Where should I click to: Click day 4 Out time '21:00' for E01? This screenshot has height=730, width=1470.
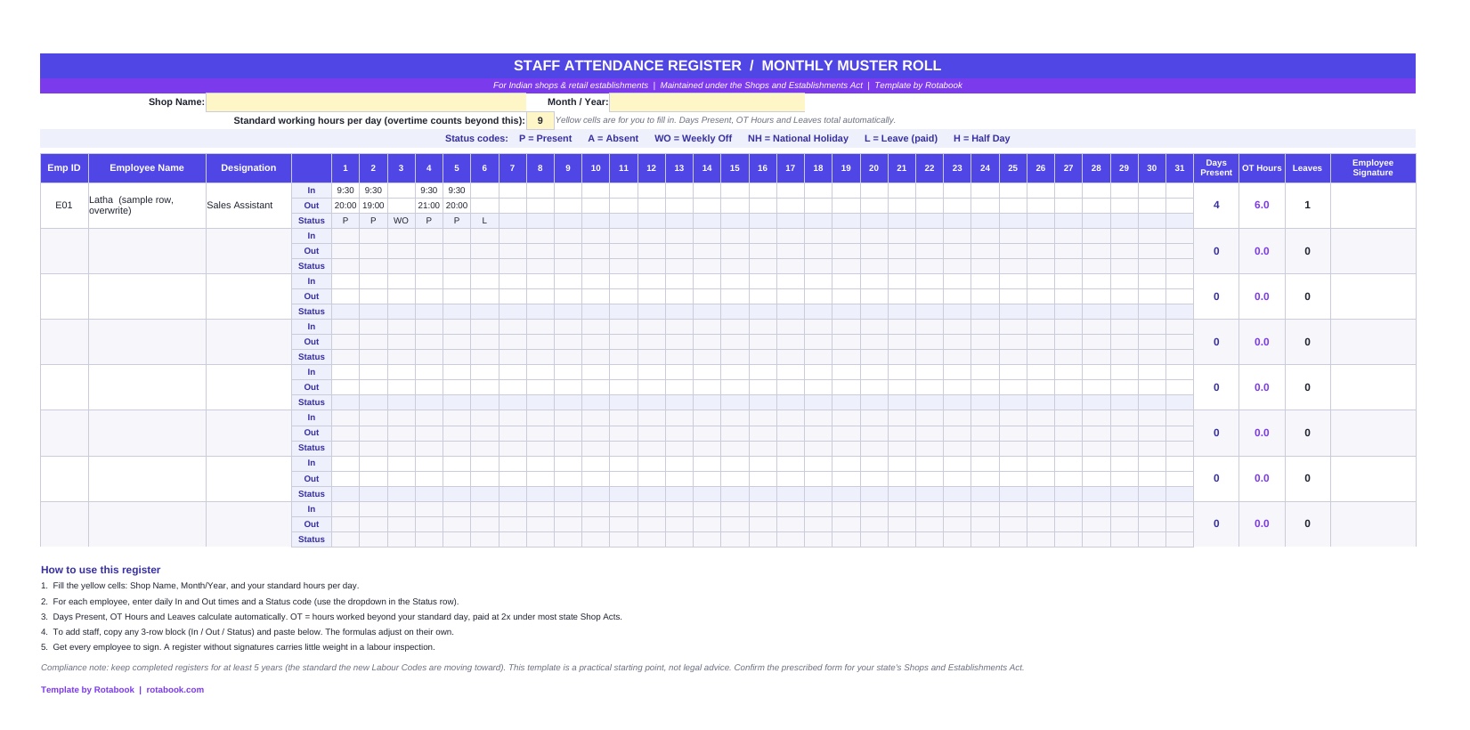coord(429,206)
